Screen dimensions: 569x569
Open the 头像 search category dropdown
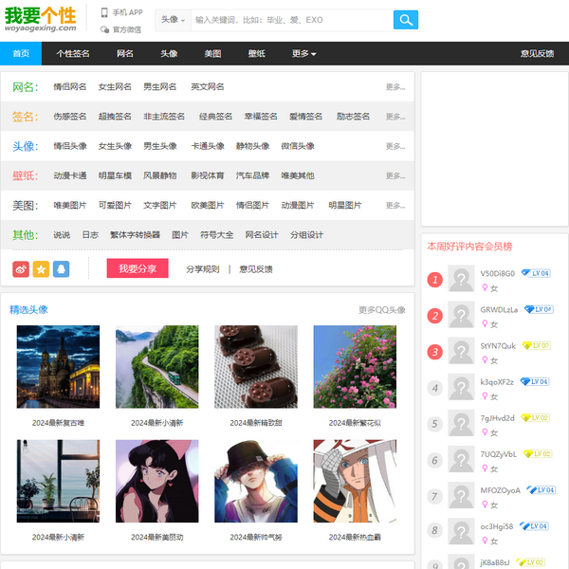(173, 20)
